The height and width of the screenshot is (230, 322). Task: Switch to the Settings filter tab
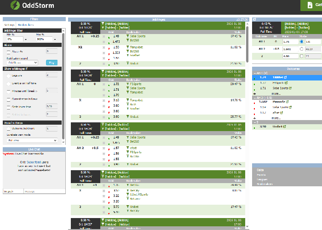point(9,25)
